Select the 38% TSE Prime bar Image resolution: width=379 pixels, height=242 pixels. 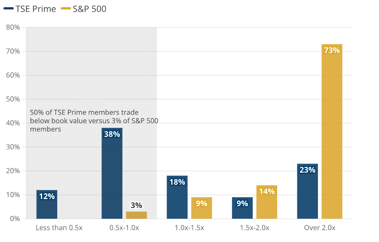coord(112,173)
